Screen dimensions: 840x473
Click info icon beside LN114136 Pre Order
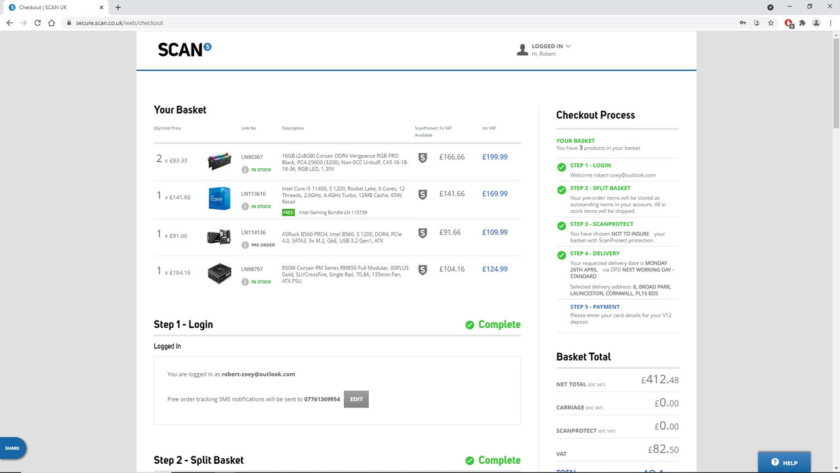[245, 245]
